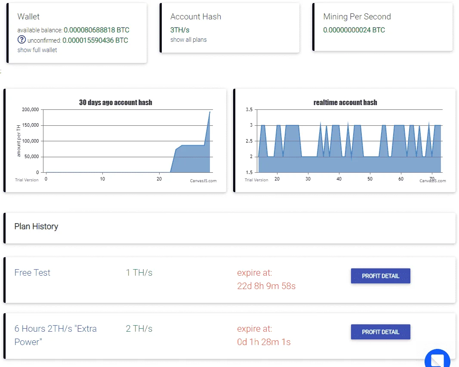Click the available balance 0.000080688818 BTC value

97,30
